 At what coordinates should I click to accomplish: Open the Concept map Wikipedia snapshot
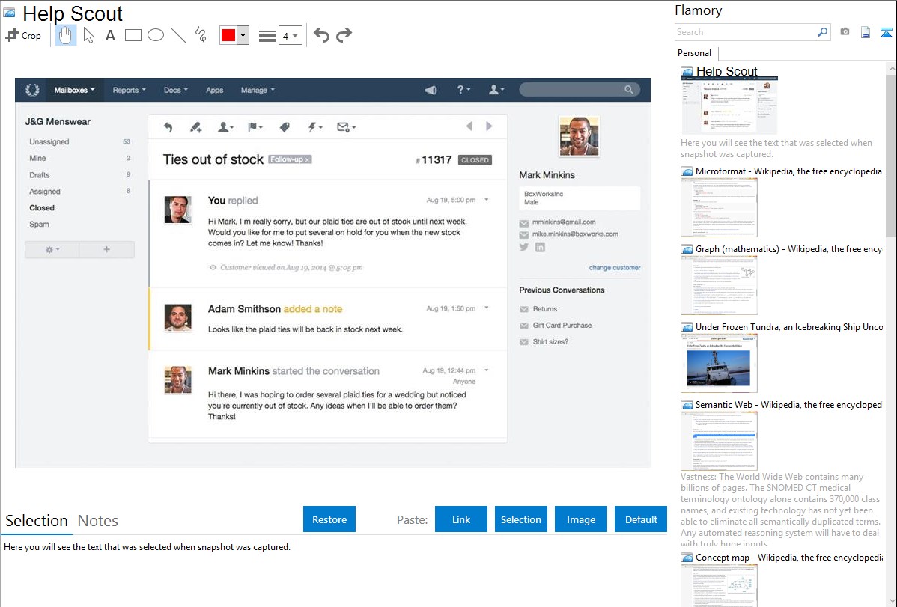[x=719, y=585]
